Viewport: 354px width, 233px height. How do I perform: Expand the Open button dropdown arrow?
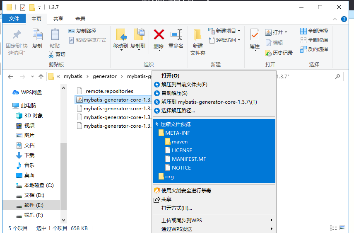[x=286, y=32]
